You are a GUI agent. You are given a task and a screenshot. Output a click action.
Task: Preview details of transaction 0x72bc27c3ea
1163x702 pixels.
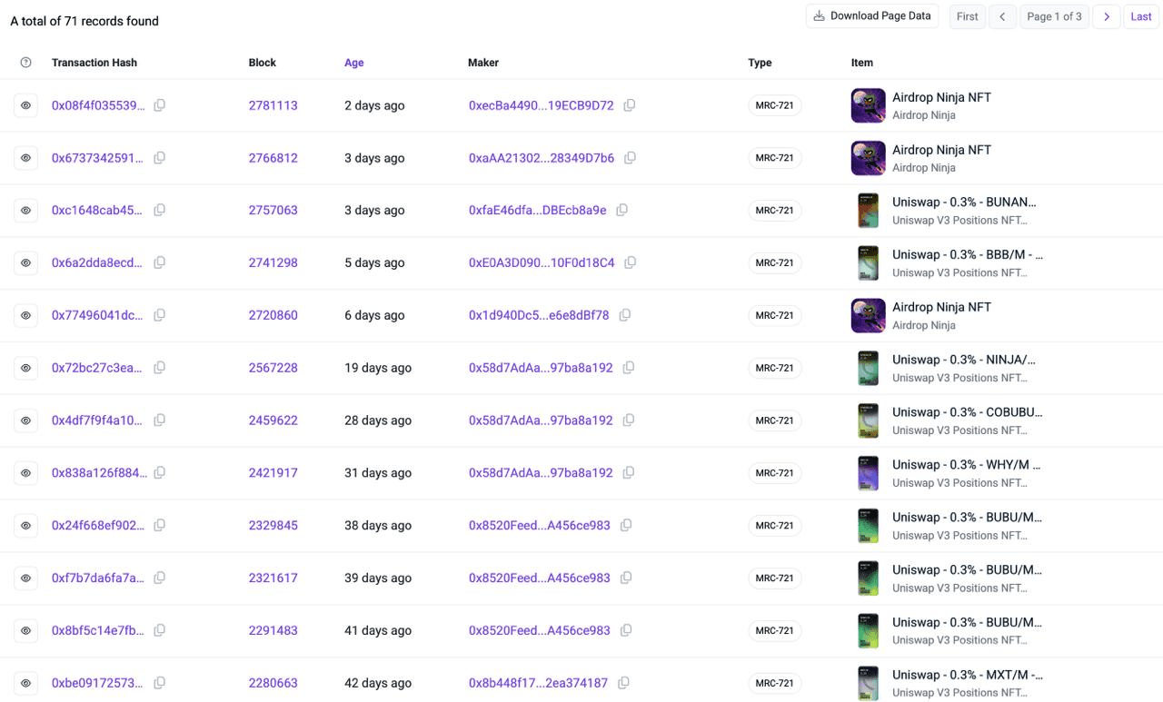[x=25, y=368]
